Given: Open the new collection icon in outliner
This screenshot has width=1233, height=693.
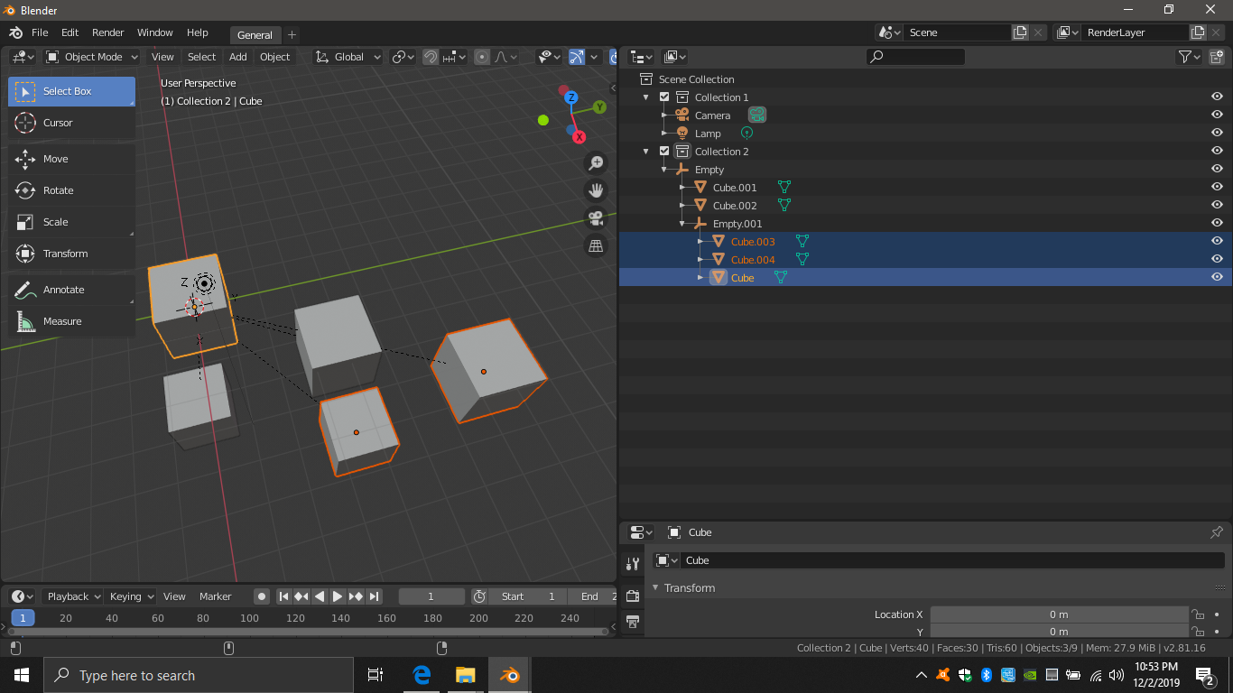Looking at the screenshot, I should (x=1216, y=57).
